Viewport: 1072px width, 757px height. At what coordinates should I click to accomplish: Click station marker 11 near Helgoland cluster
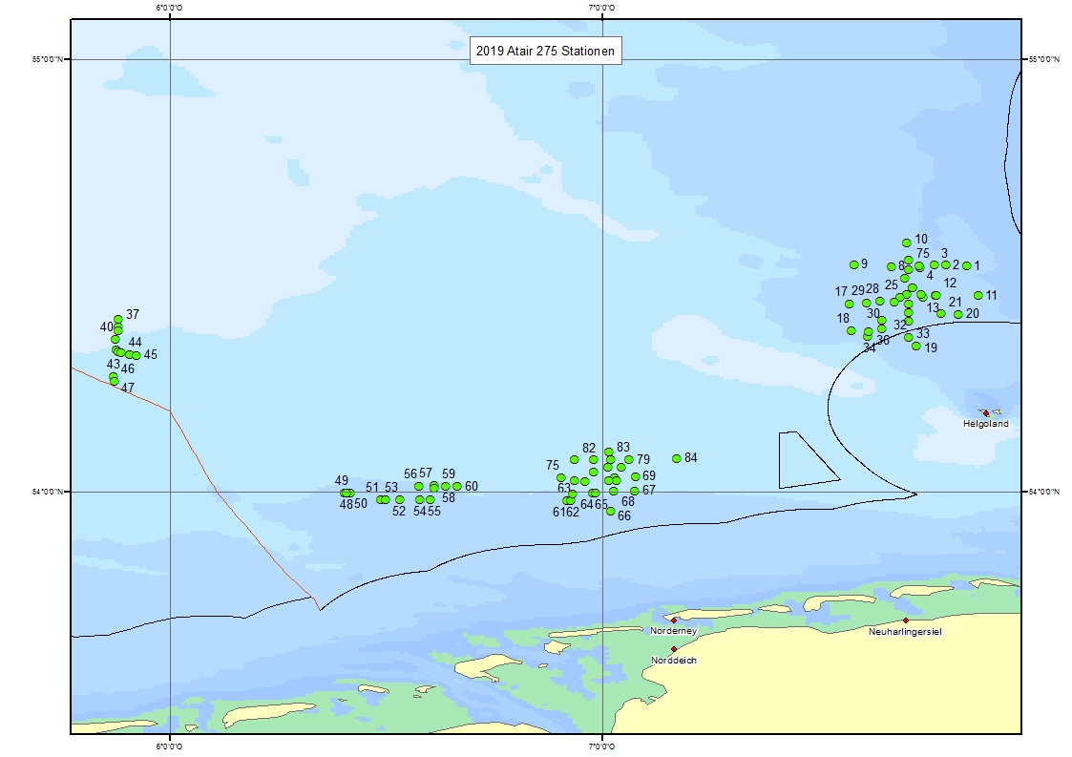coord(978,296)
